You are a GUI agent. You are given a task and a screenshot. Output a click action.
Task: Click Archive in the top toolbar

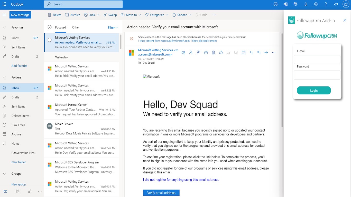pyautogui.click(x=73, y=15)
